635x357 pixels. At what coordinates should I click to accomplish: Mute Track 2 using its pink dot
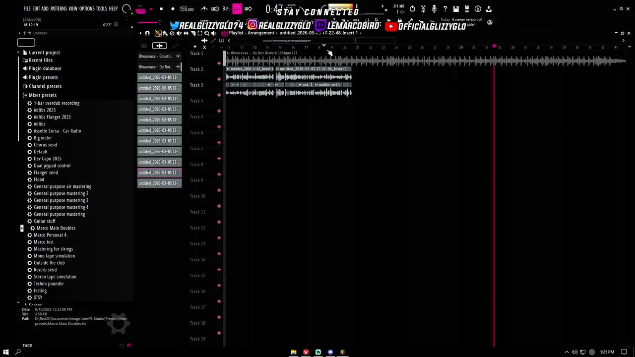(219, 79)
